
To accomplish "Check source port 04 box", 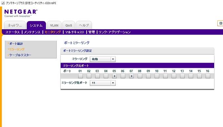I will 106,76.
